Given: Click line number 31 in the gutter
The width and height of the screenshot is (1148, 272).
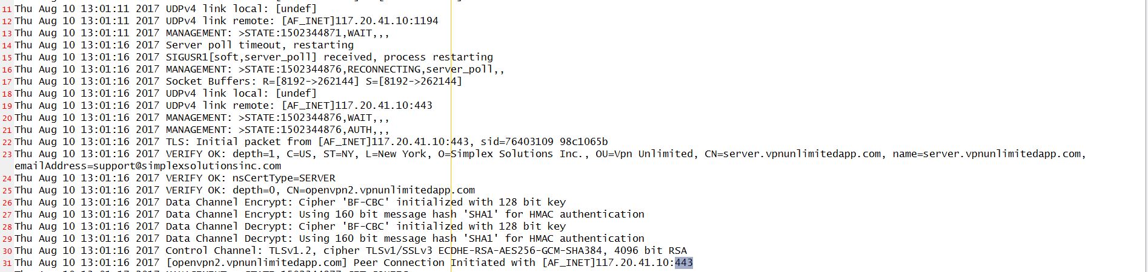Looking at the screenshot, I should pos(7,264).
